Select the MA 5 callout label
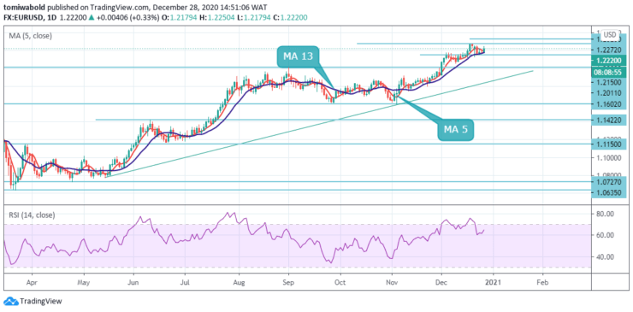Viewport: 633px width, 312px height. point(455,131)
